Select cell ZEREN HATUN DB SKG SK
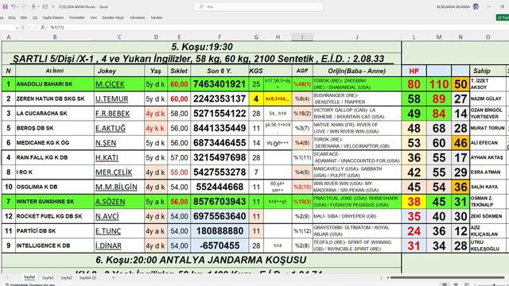 55,99
